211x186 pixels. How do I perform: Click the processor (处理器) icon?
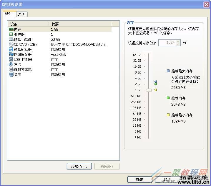click(11, 34)
